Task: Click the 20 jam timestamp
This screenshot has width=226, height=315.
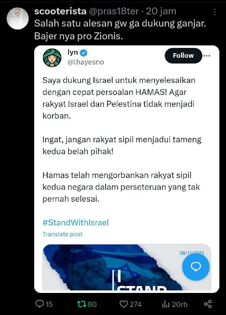Action: click(x=161, y=11)
